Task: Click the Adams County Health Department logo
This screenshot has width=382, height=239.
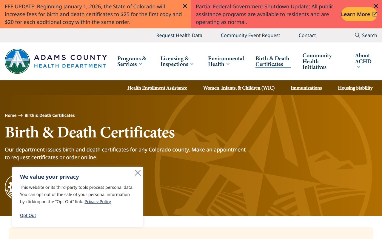Action: (x=56, y=61)
